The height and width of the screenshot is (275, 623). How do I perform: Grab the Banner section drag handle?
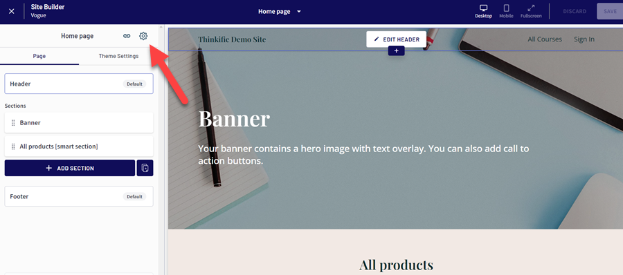tap(13, 122)
